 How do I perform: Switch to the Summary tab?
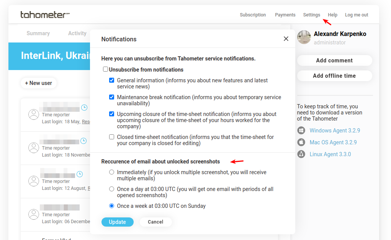pyautogui.click(x=38, y=33)
